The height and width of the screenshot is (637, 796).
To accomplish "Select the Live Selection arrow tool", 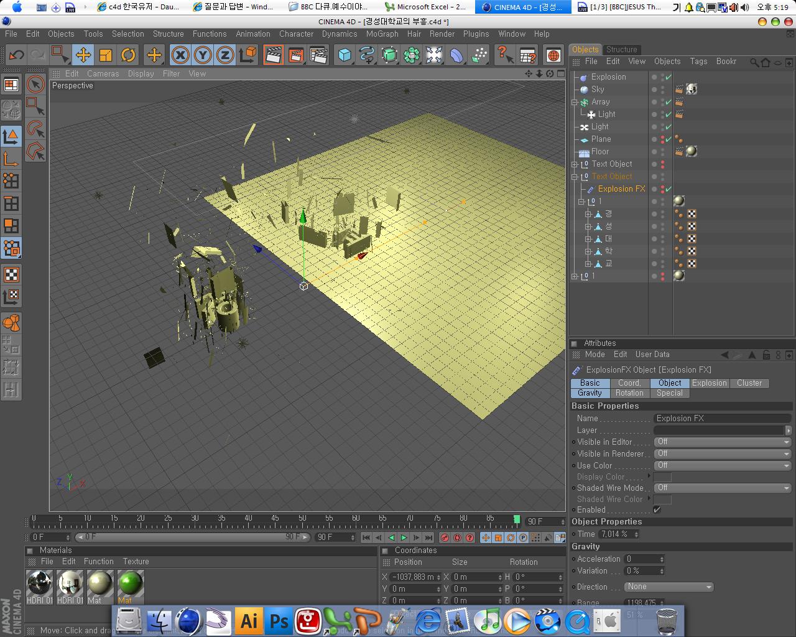I will (36, 84).
